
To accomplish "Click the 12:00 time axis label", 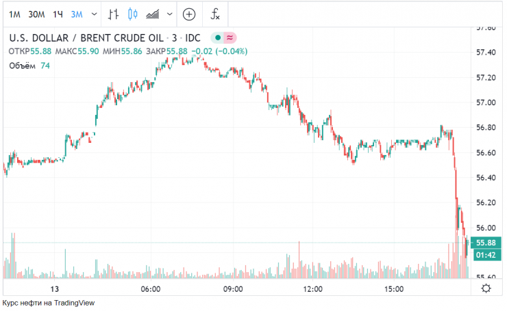I will click(x=312, y=289).
